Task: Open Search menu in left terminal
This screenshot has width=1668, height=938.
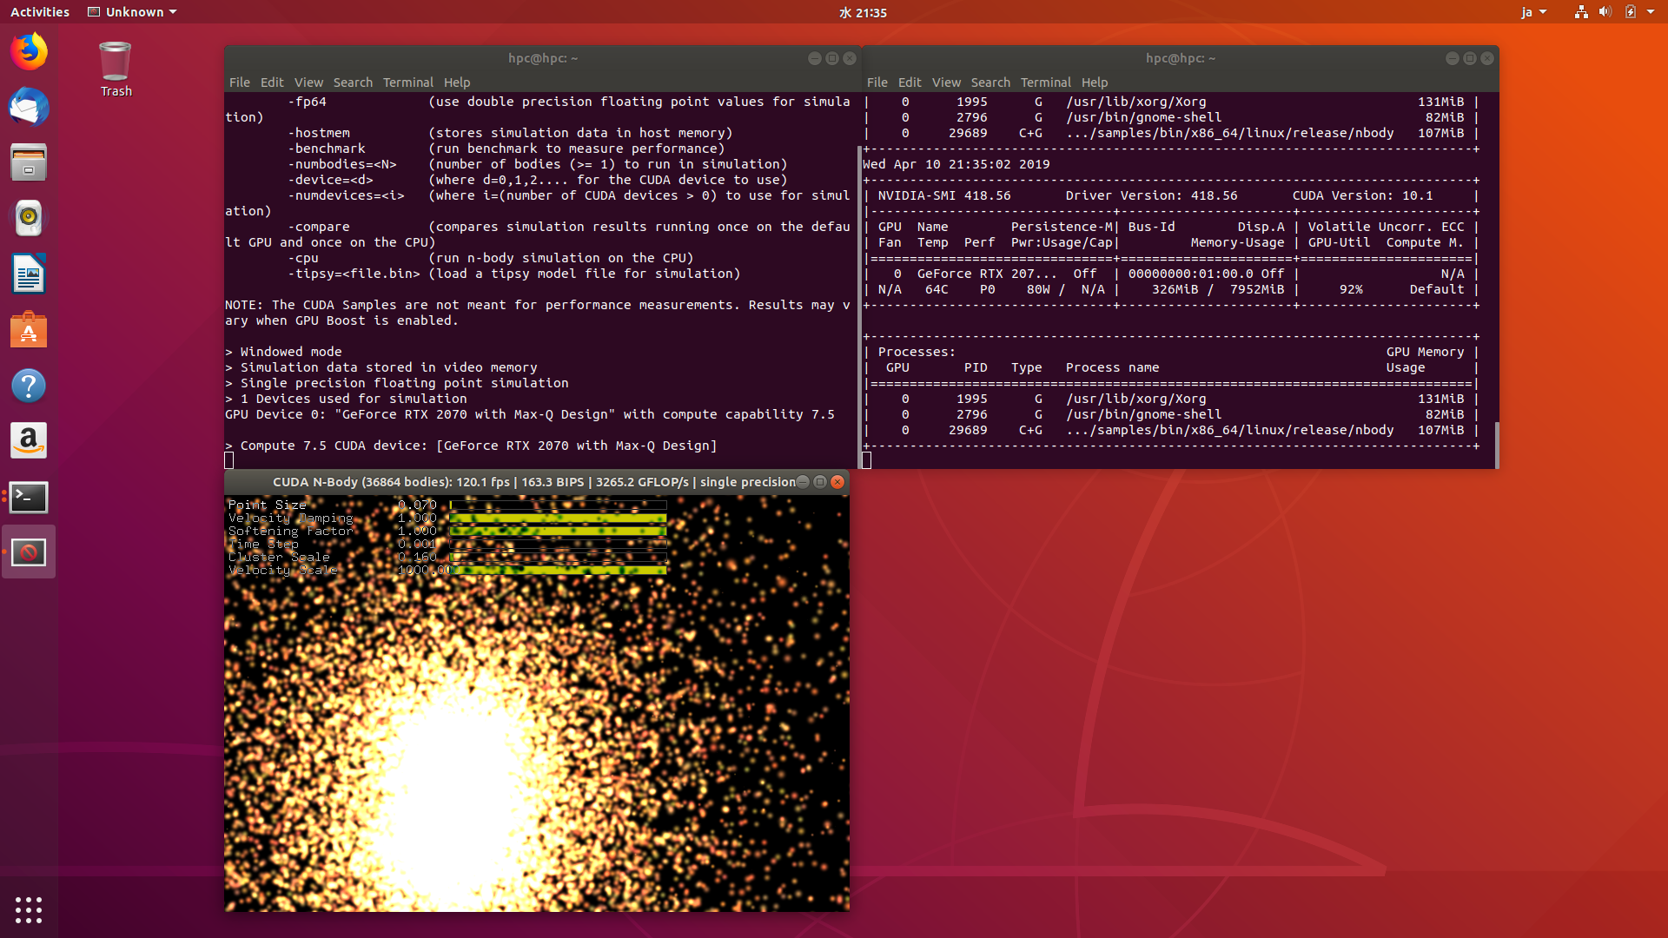Action: (x=353, y=83)
